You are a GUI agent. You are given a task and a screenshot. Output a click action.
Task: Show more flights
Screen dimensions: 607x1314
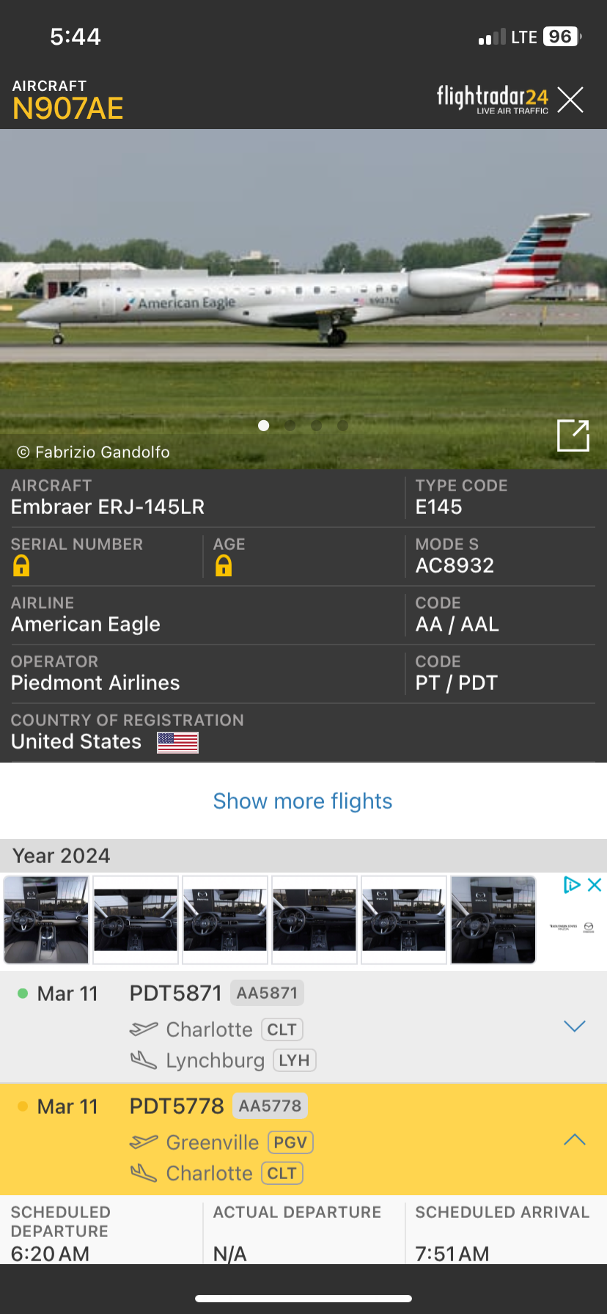pyautogui.click(x=303, y=801)
